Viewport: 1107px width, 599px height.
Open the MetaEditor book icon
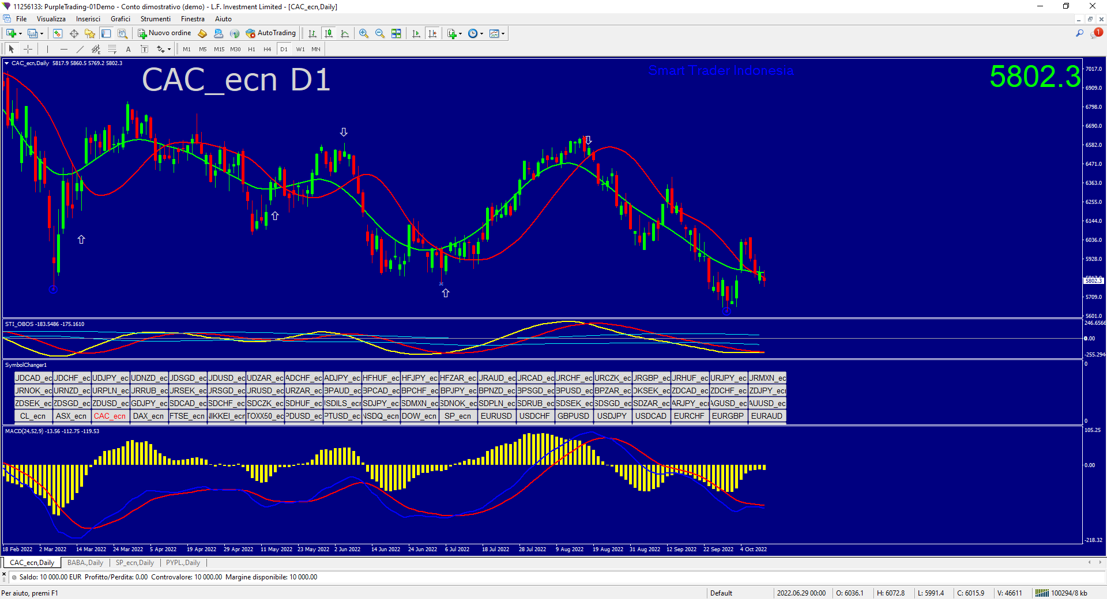202,33
